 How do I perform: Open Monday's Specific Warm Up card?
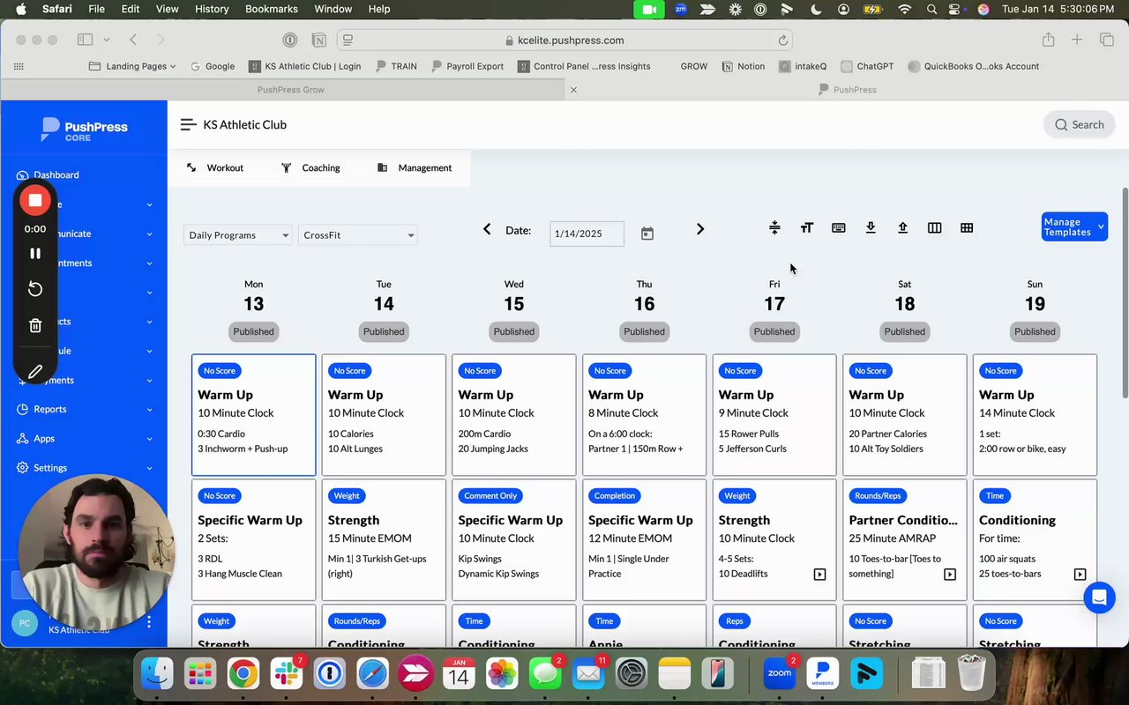coord(254,540)
